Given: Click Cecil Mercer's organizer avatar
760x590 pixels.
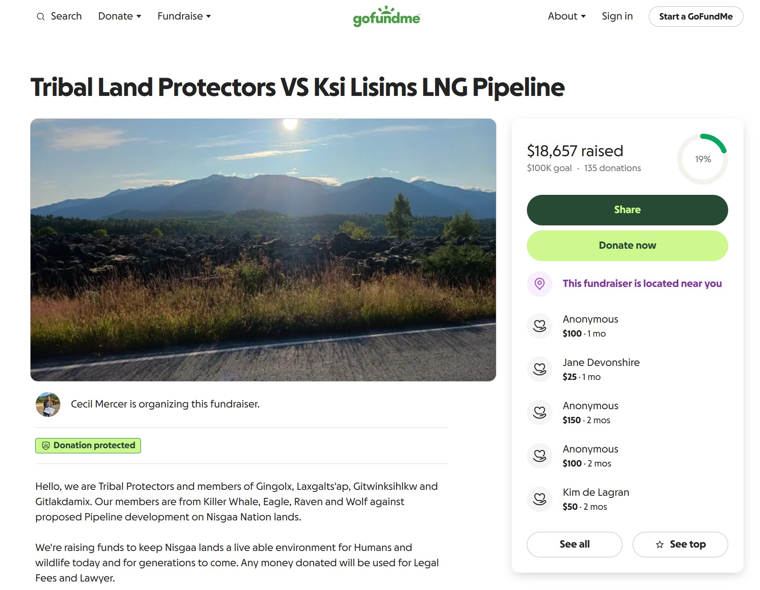Looking at the screenshot, I should pyautogui.click(x=48, y=404).
